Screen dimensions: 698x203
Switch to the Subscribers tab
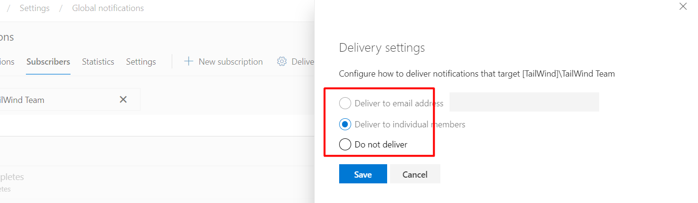pos(48,62)
